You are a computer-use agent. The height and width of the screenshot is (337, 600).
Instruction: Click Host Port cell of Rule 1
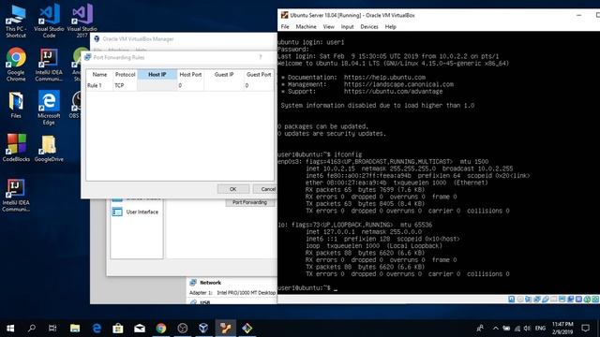(190, 85)
